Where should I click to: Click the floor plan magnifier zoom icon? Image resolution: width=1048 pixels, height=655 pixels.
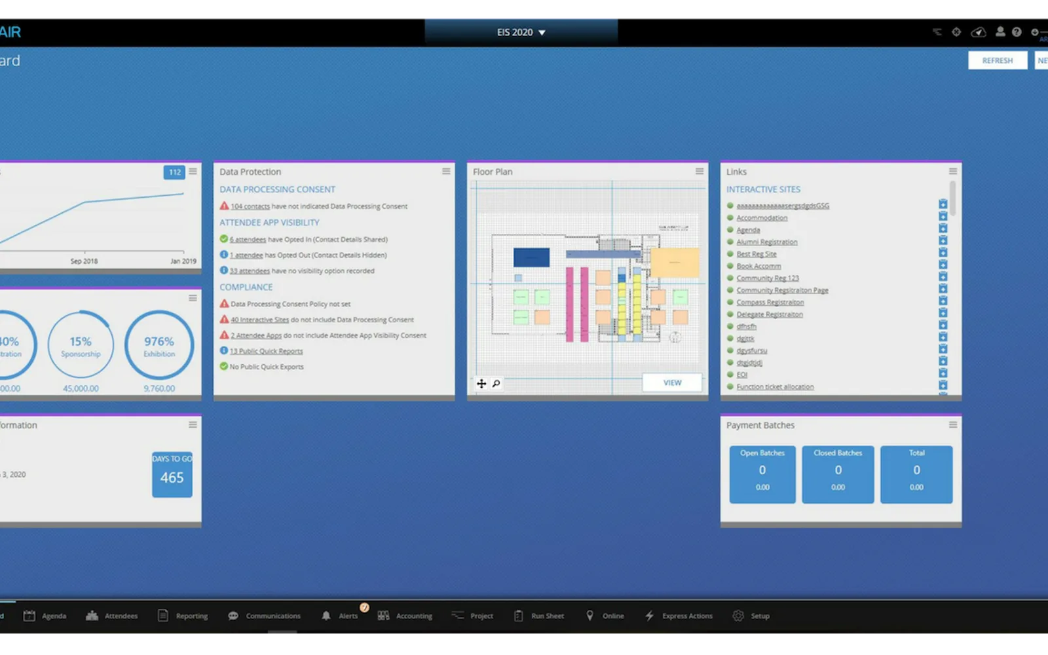(496, 384)
